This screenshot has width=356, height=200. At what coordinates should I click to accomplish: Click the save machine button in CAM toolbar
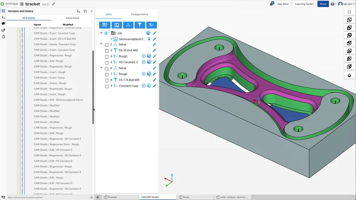pyautogui.click(x=116, y=25)
